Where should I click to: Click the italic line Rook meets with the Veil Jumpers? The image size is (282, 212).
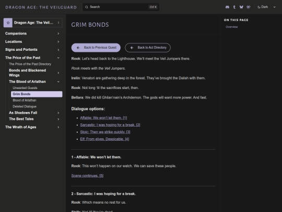[x=98, y=69]
